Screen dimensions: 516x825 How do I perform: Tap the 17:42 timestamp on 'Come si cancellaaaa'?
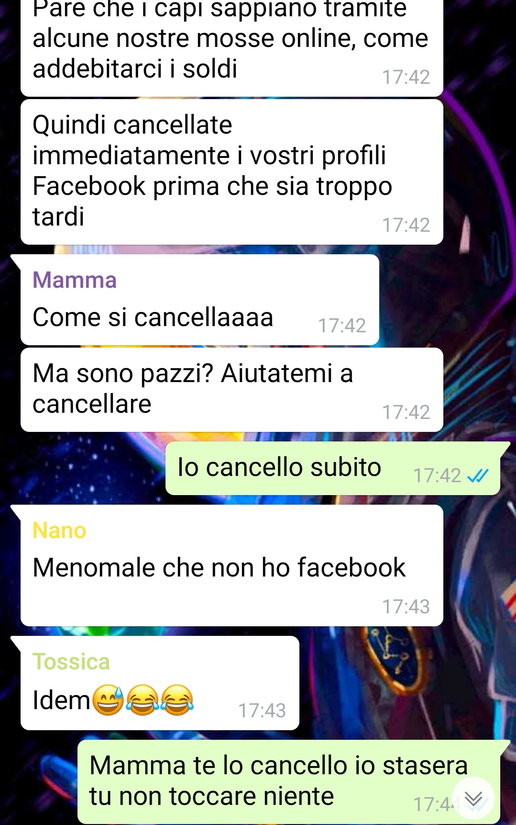tap(342, 326)
